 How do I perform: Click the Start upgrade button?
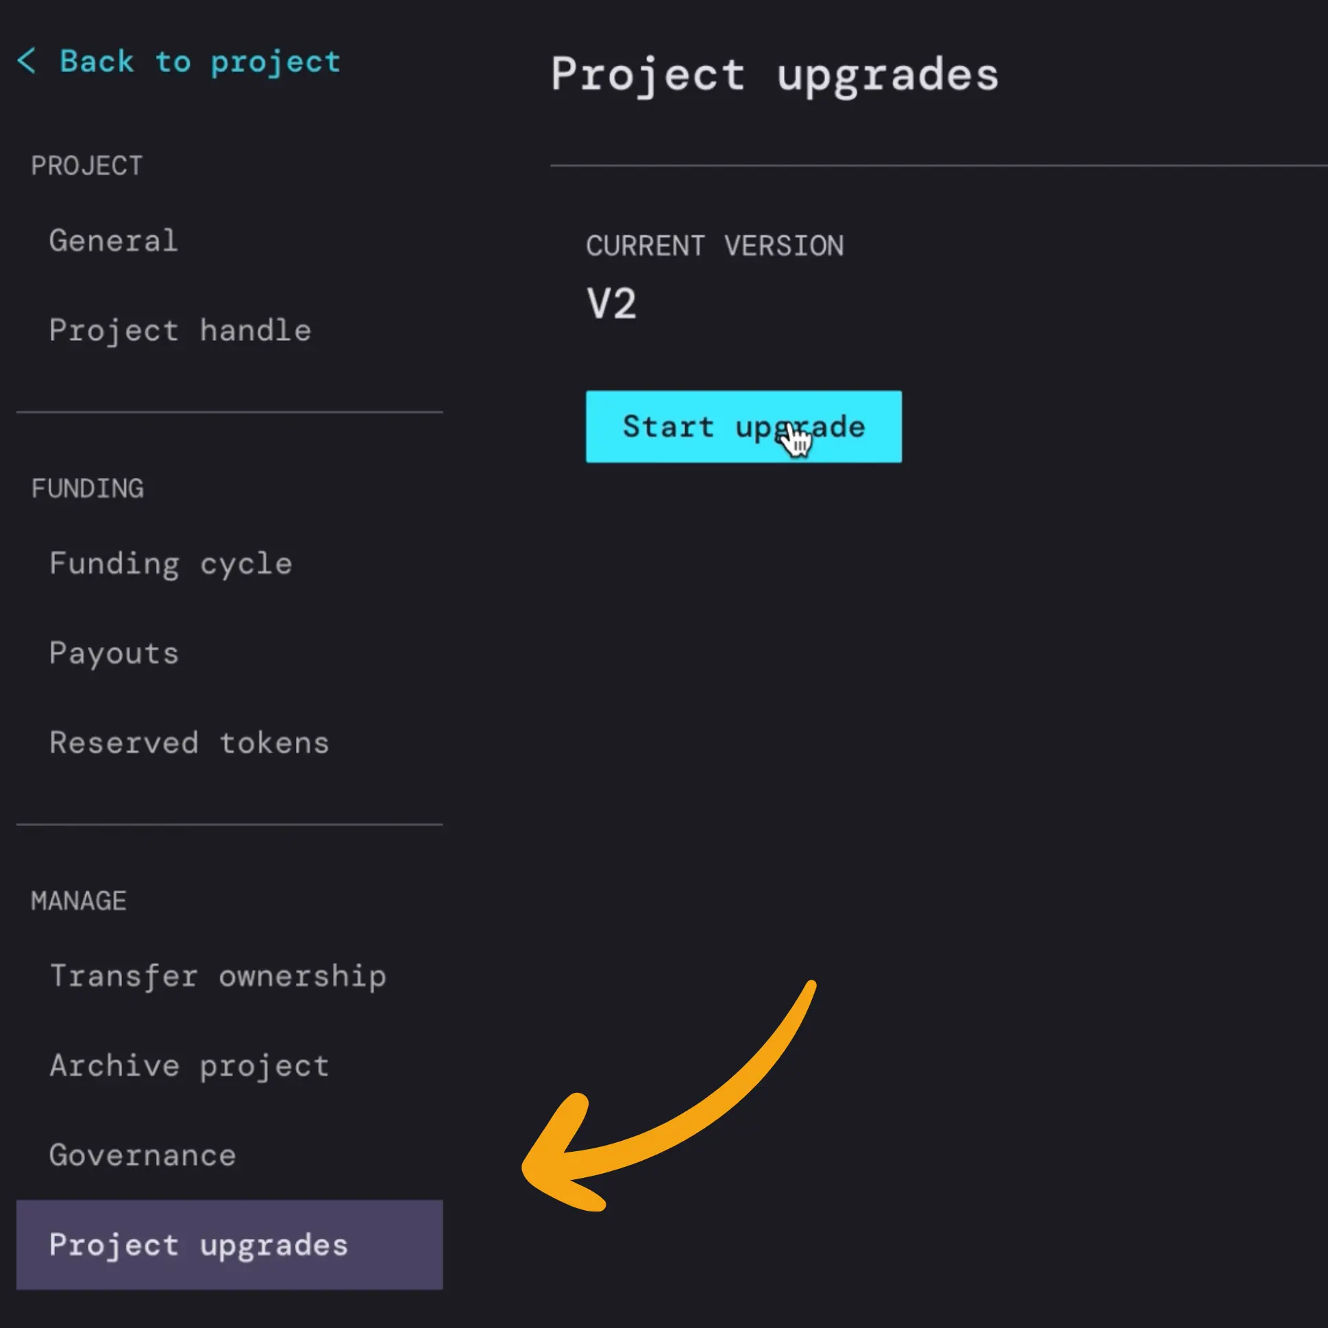click(x=743, y=426)
